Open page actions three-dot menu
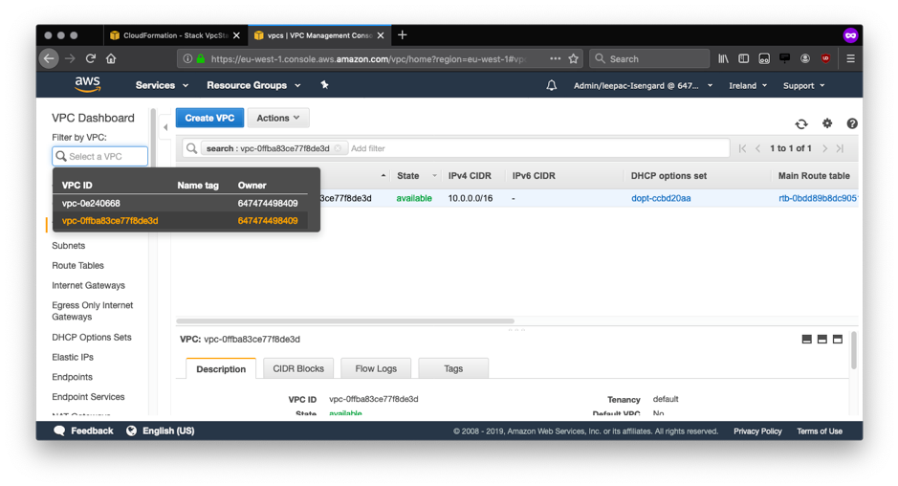This screenshot has height=486, width=898. (555, 58)
